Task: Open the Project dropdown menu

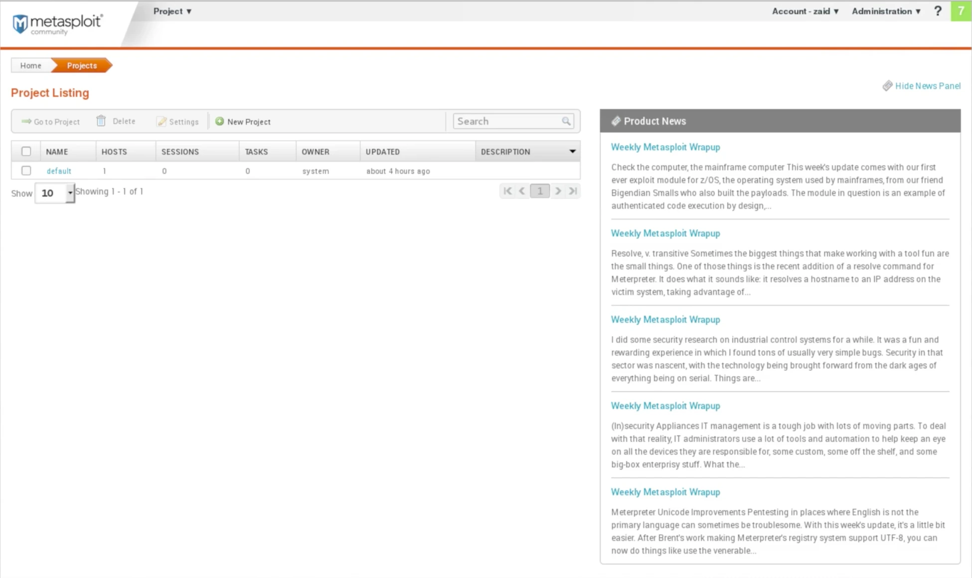Action: tap(172, 11)
